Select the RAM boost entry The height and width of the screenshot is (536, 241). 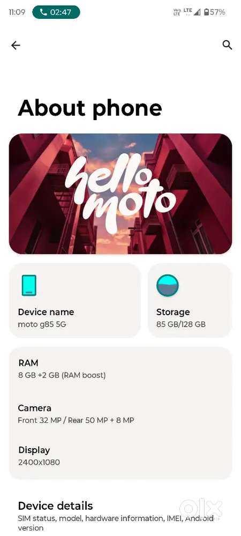click(x=120, y=369)
